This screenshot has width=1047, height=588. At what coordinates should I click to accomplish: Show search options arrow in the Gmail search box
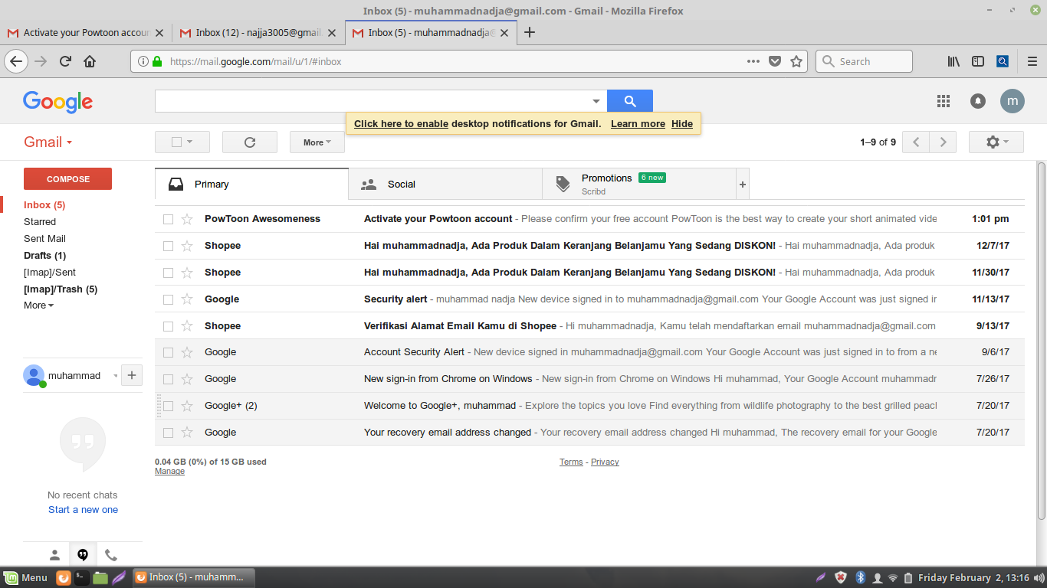pyautogui.click(x=596, y=101)
